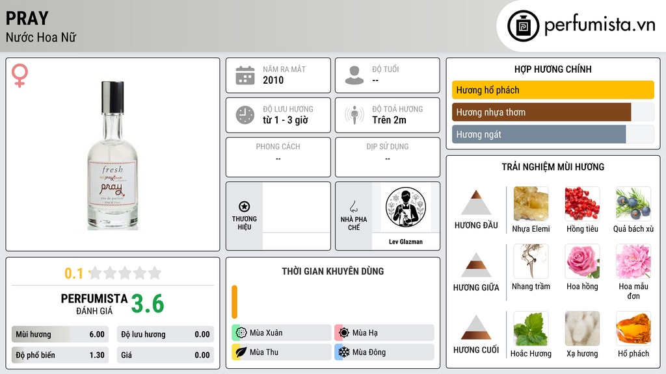This screenshot has width=666, height=374.
Task: Select the Hoa hồng note image
Action: pyautogui.click(x=582, y=261)
